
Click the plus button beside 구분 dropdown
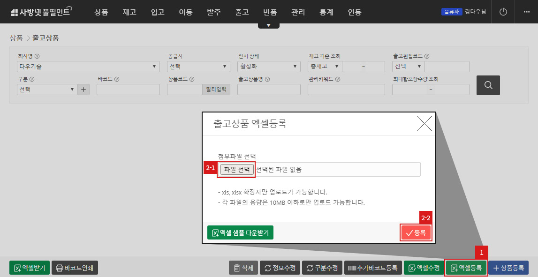[83, 89]
